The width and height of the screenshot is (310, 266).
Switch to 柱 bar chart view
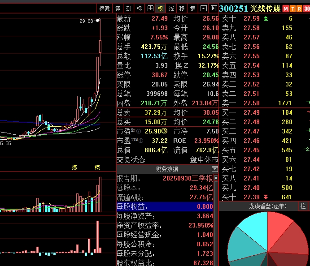tap(303, 206)
